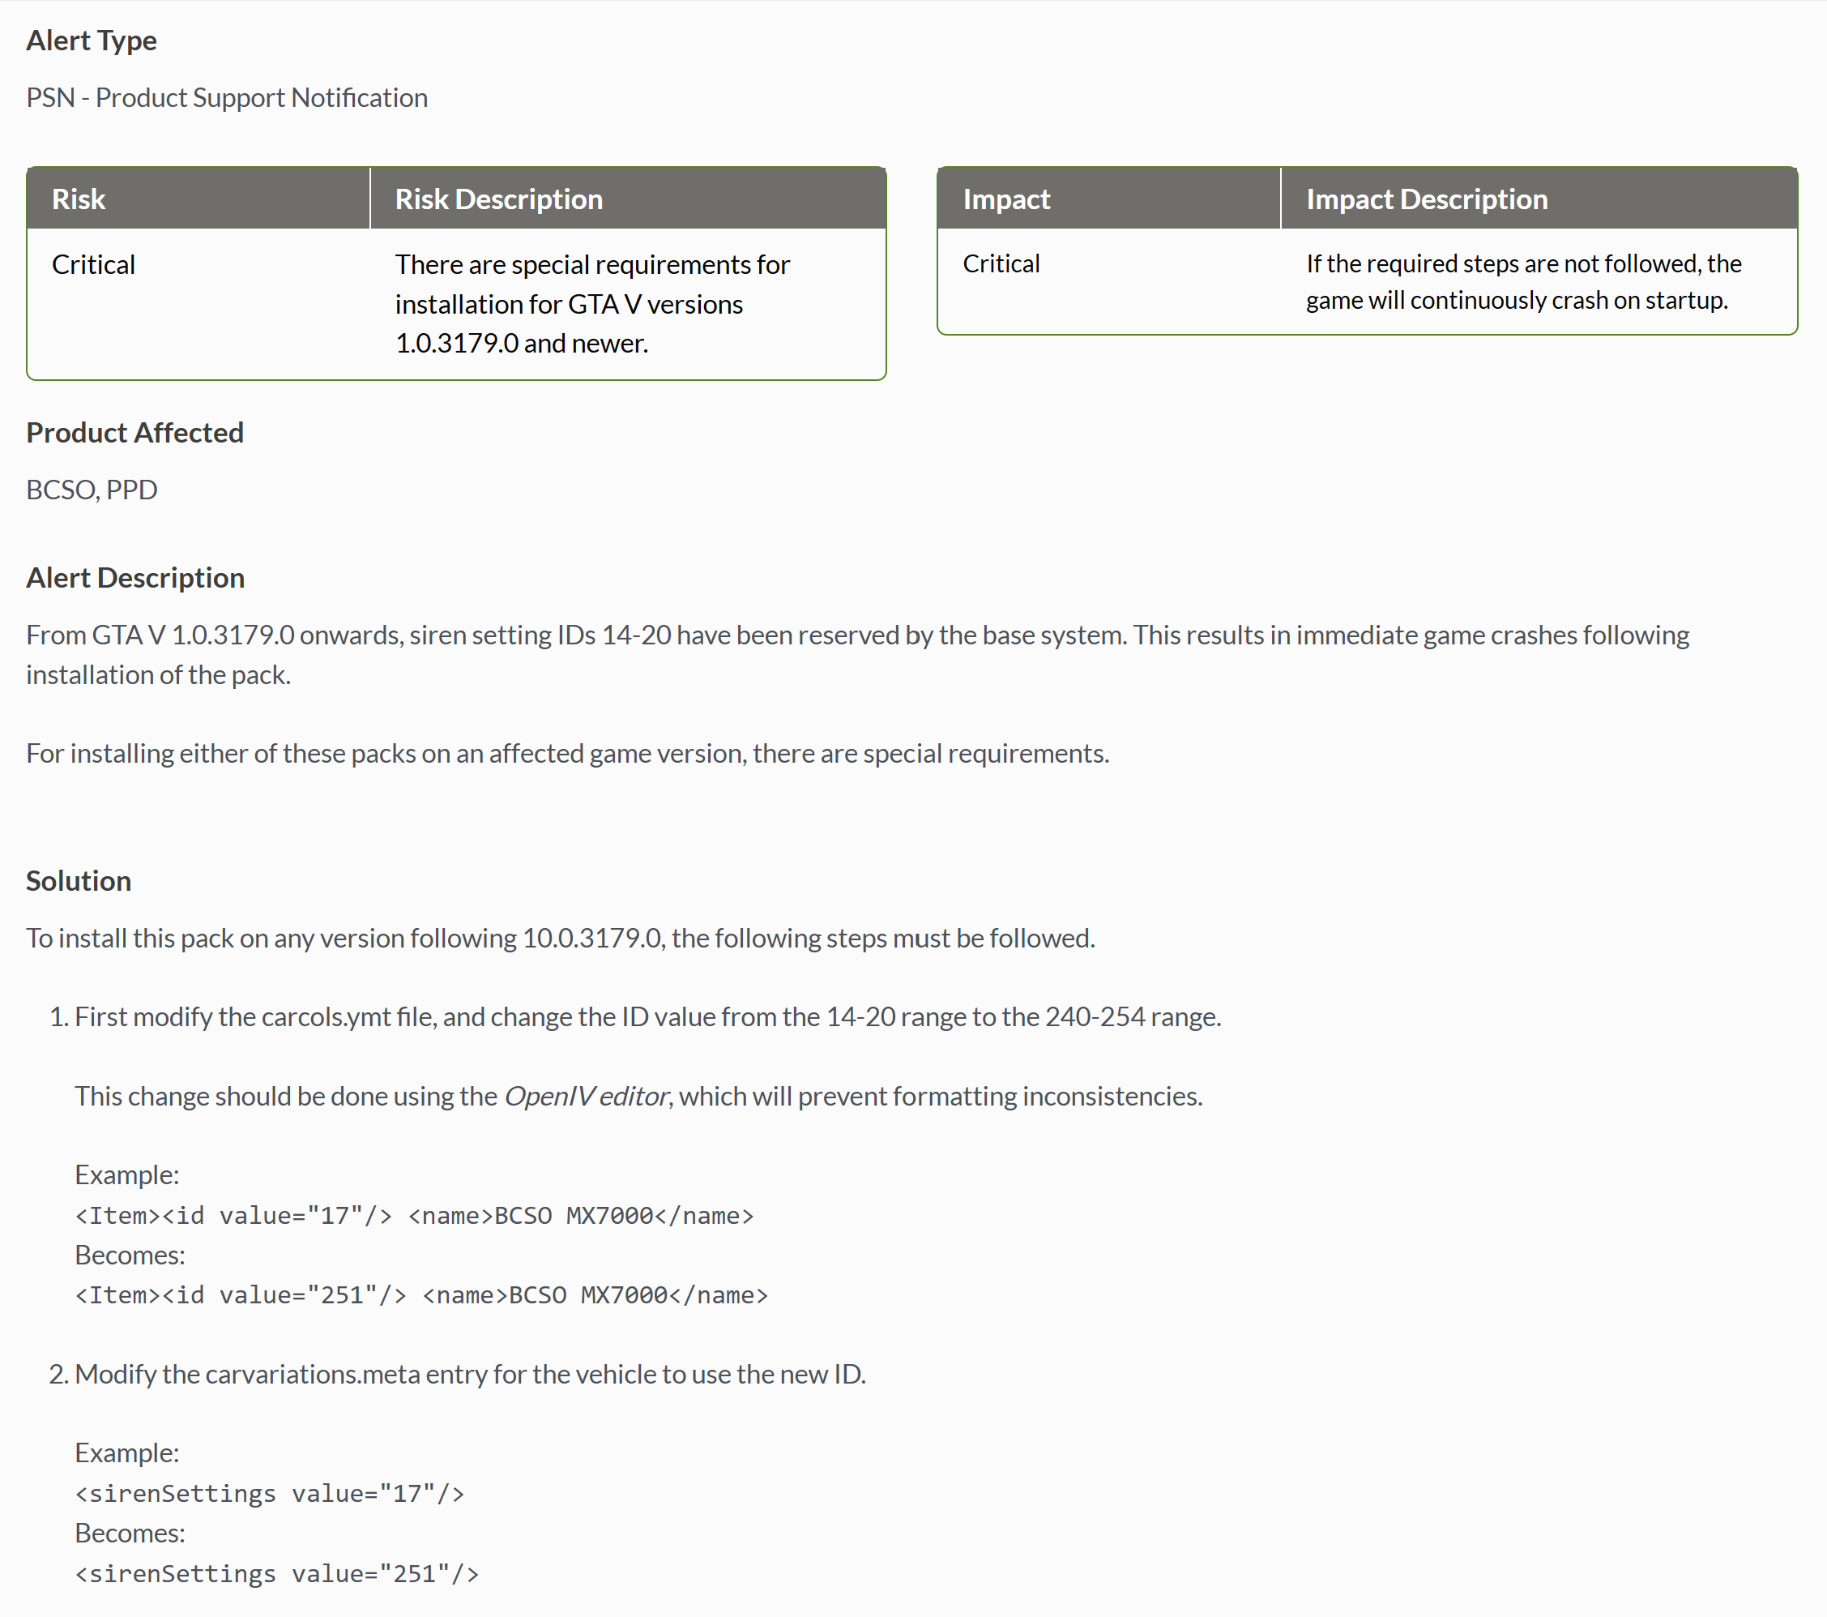1827x1617 pixels.
Task: Click the Risk column header
Action: [79, 199]
